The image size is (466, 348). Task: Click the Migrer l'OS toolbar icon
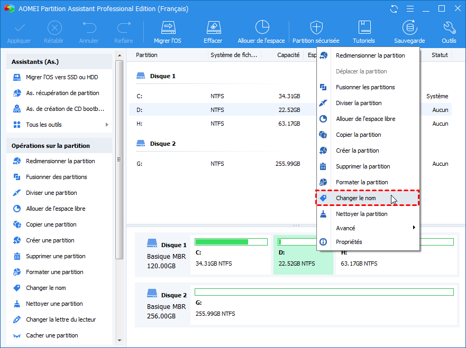pyautogui.click(x=168, y=32)
